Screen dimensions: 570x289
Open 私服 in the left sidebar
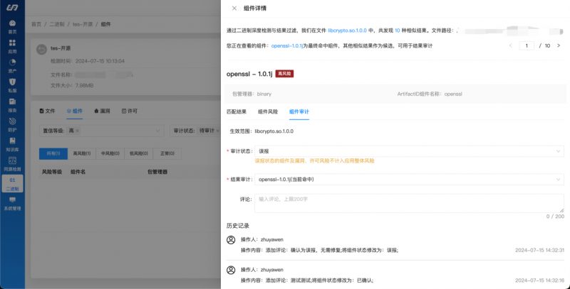[12, 86]
